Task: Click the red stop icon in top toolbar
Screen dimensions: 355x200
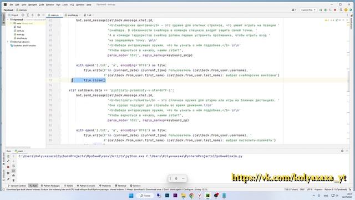Action: [335, 10]
